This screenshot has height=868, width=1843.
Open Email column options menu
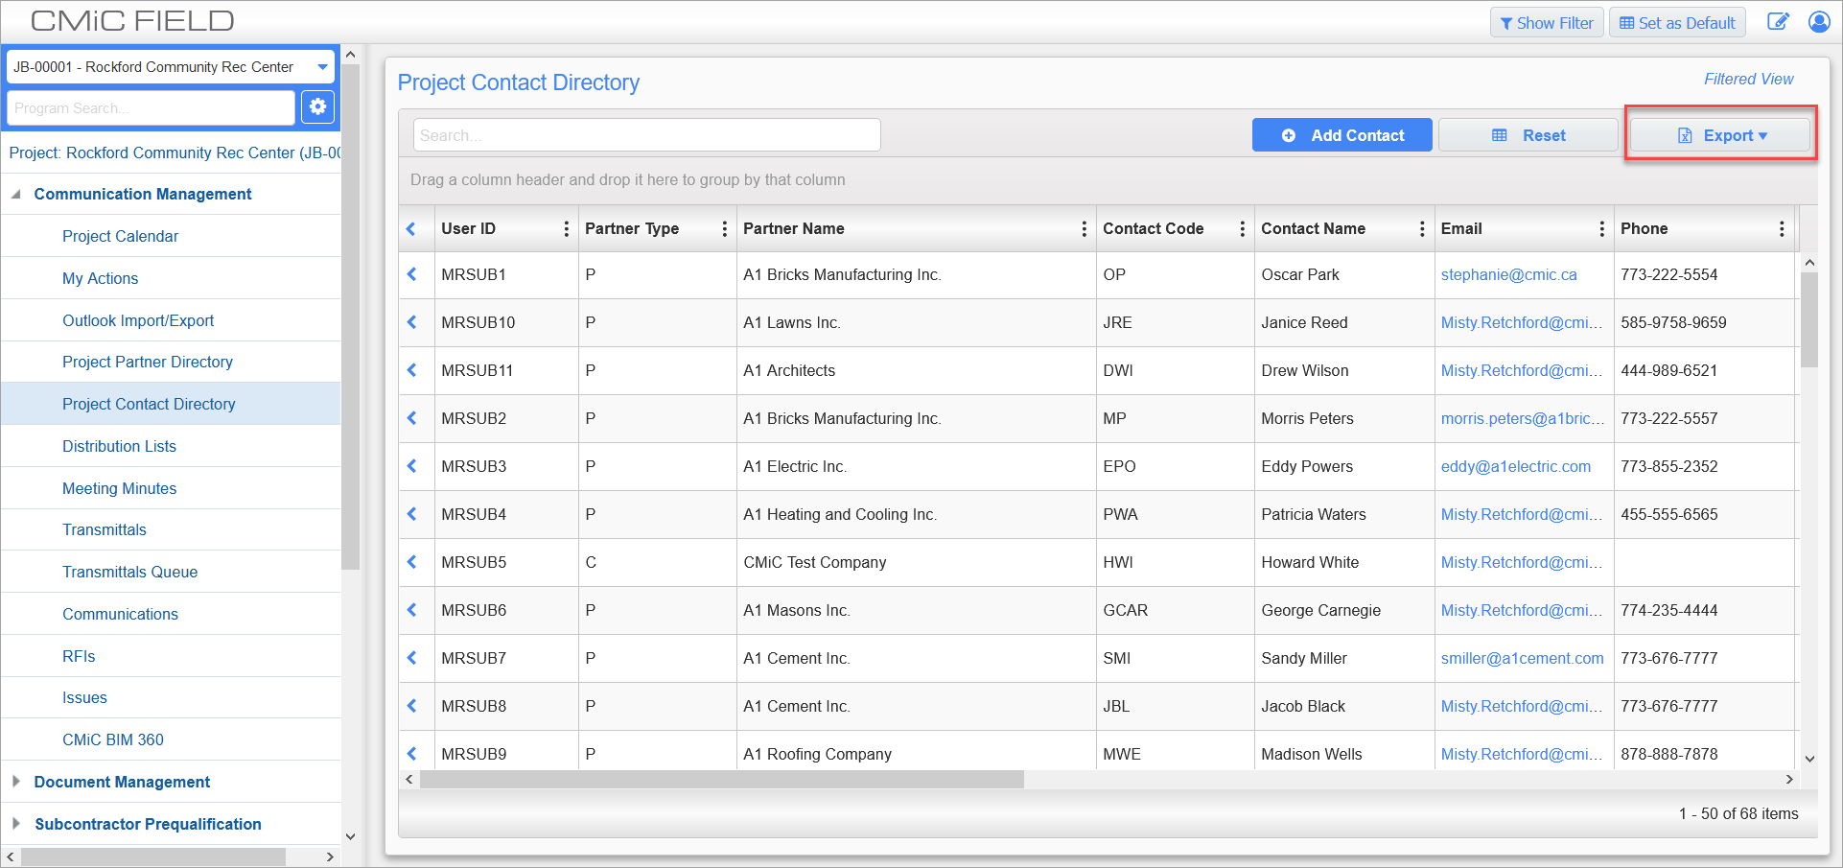(1601, 228)
